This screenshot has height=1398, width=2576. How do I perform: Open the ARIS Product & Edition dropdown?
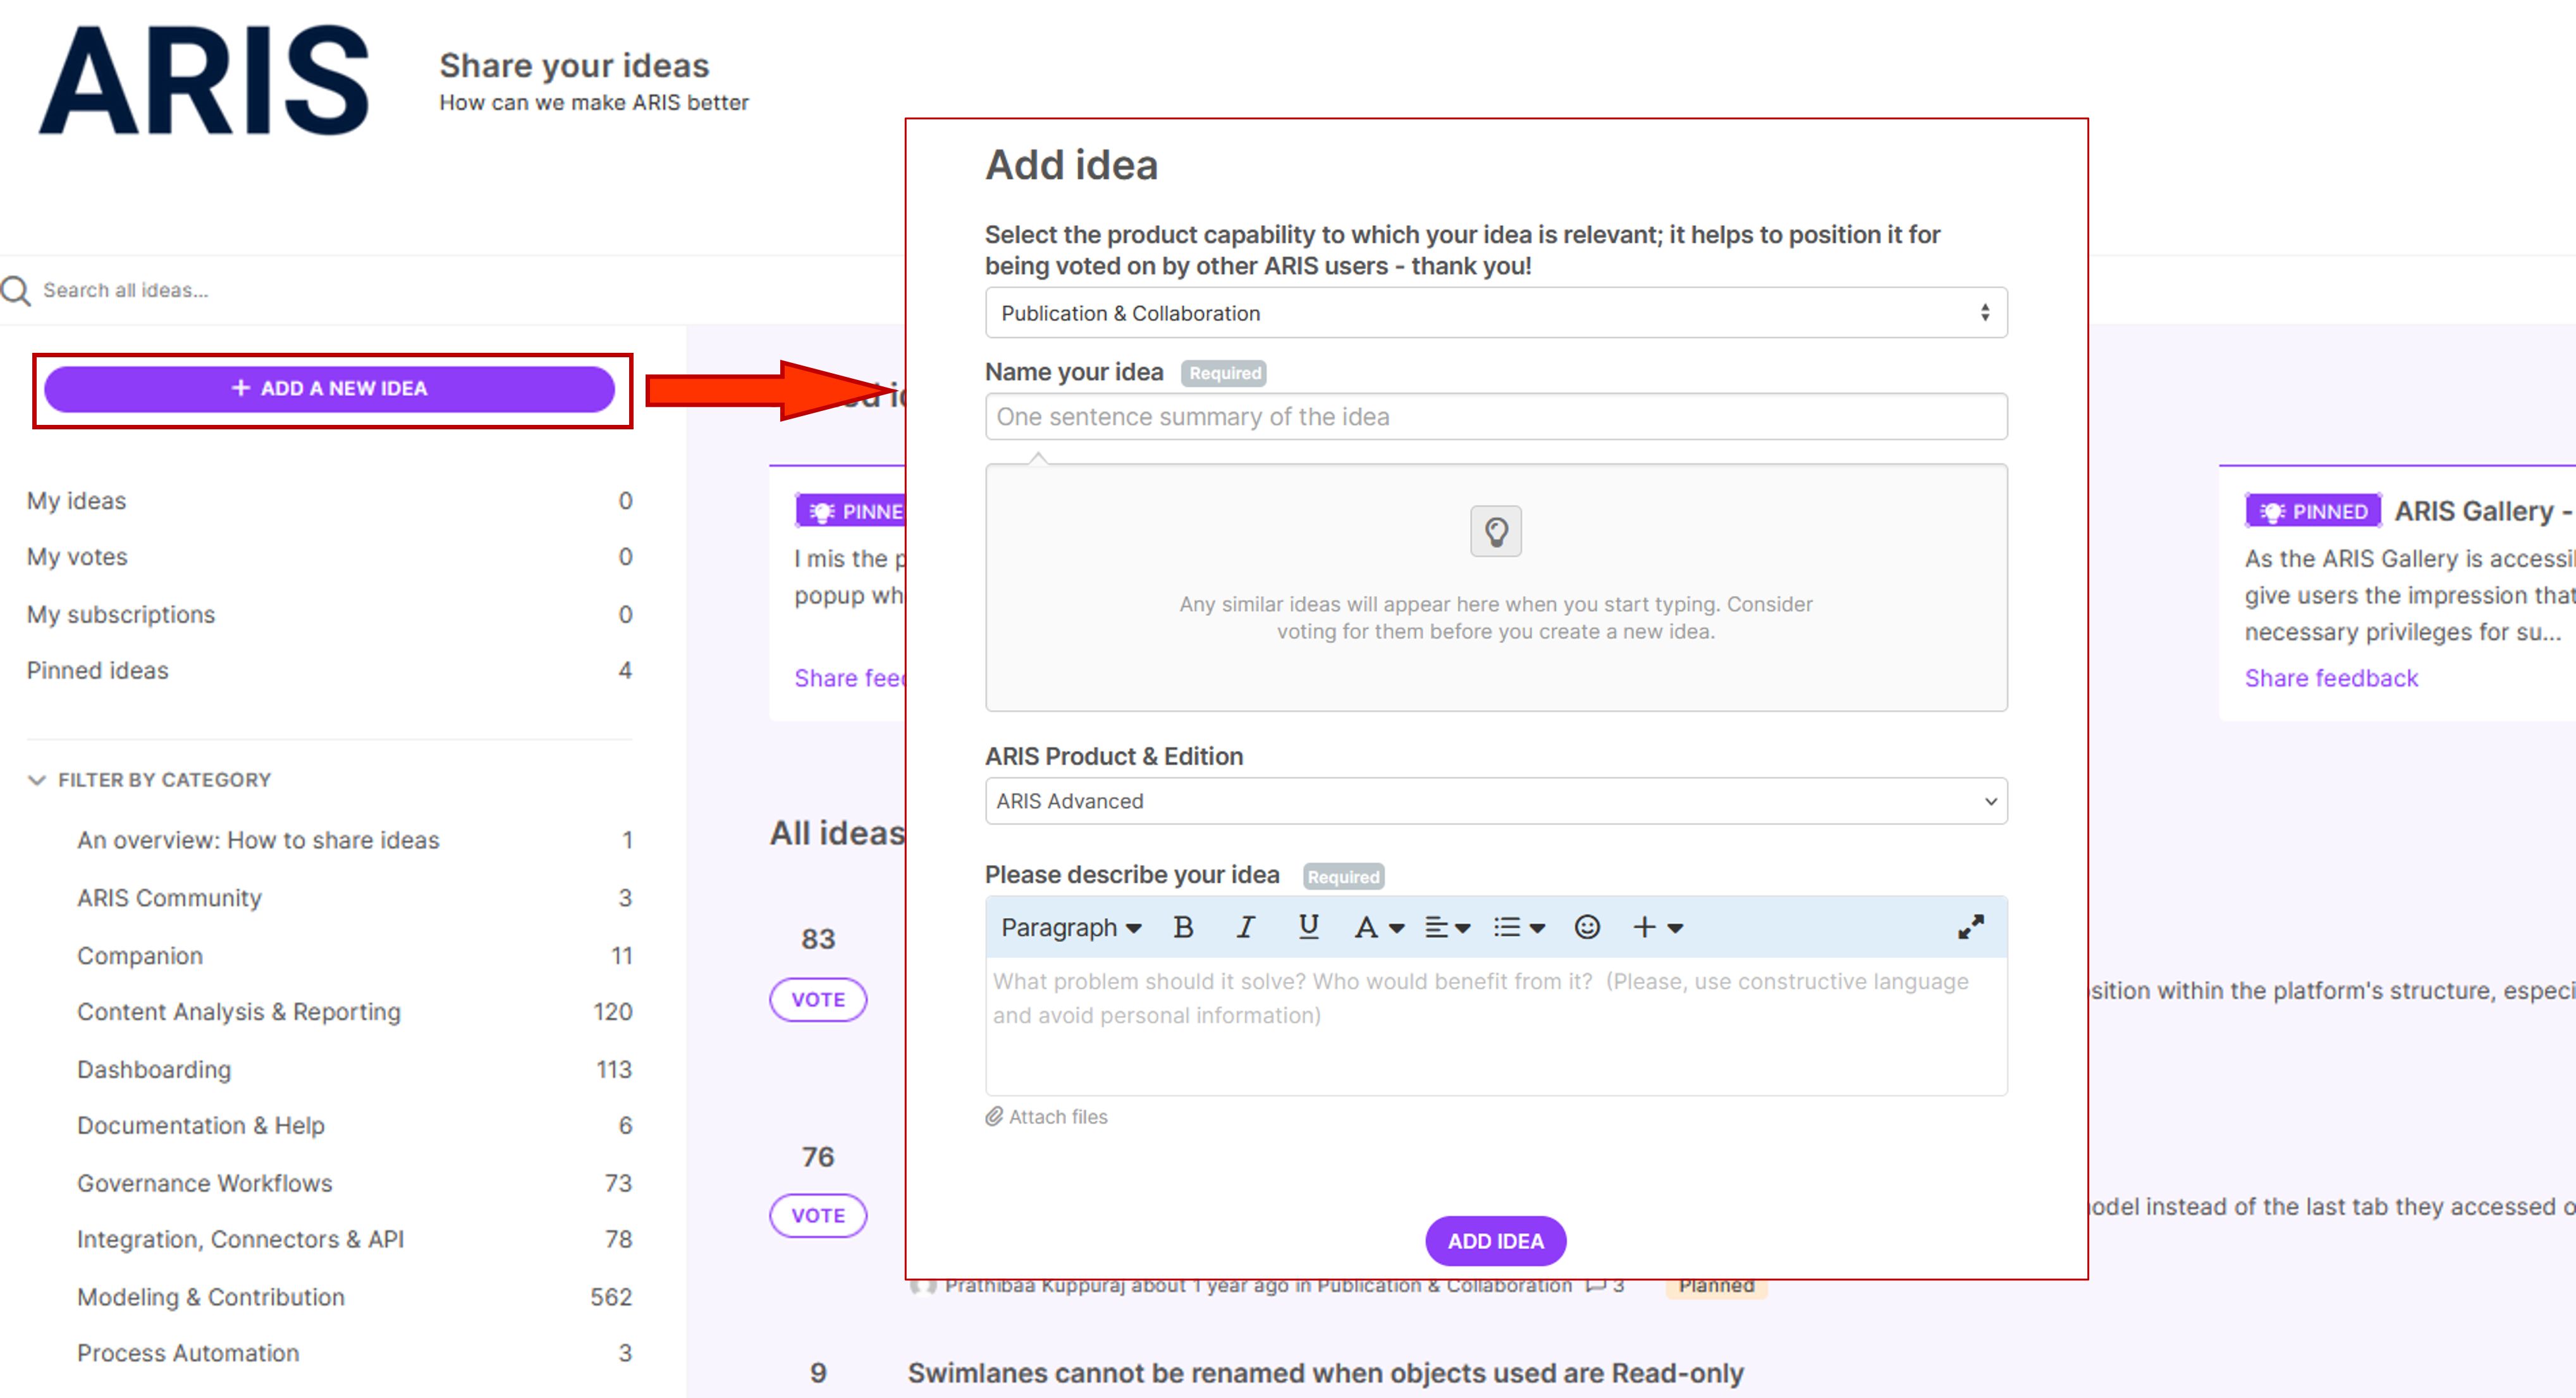pyautogui.click(x=1494, y=800)
